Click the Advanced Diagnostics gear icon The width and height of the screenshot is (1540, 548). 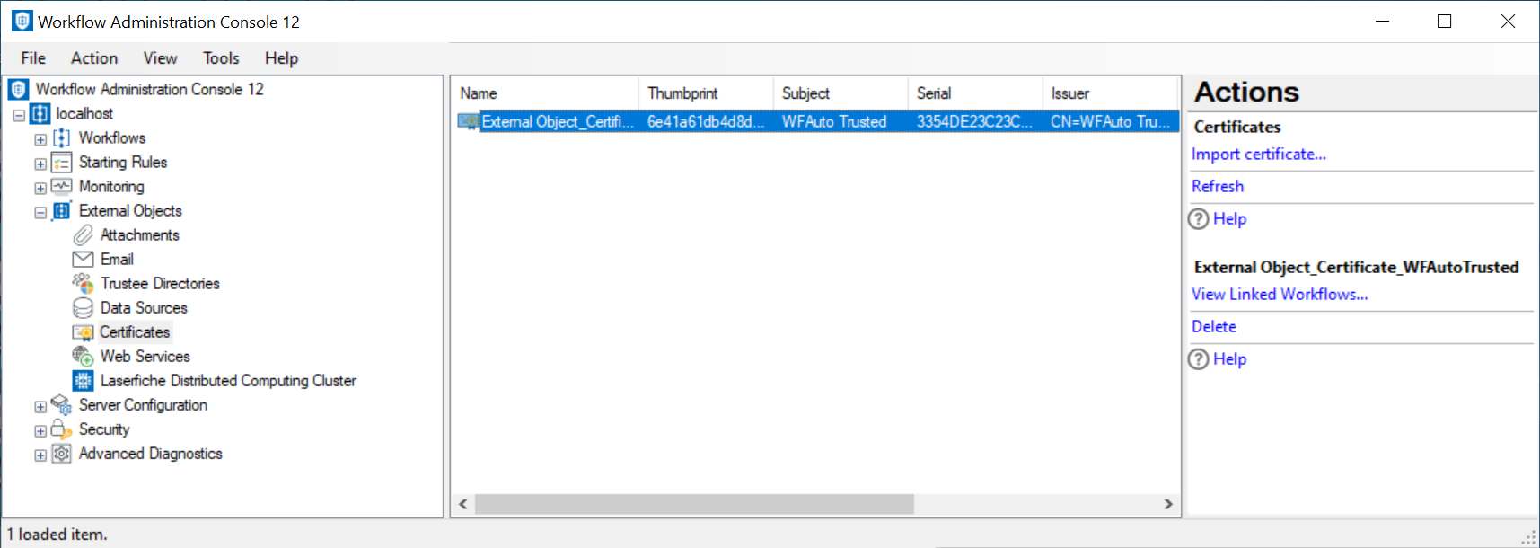click(61, 454)
